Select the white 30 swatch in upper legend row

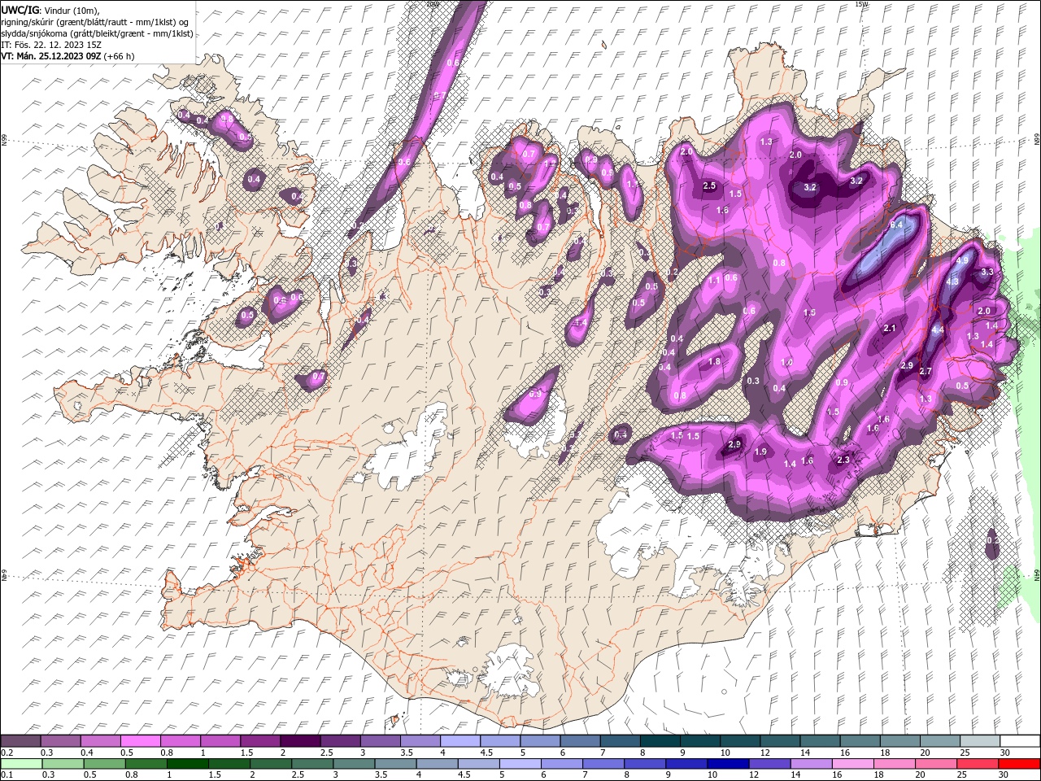point(1020,741)
